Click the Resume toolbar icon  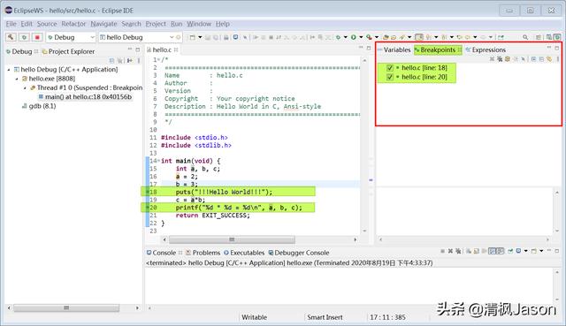(x=256, y=37)
